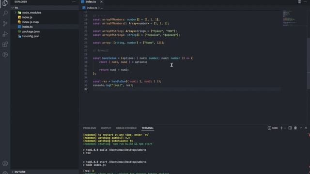Open Explorer more actions ellipsis
310x174 pixels.
(x=74, y=2)
